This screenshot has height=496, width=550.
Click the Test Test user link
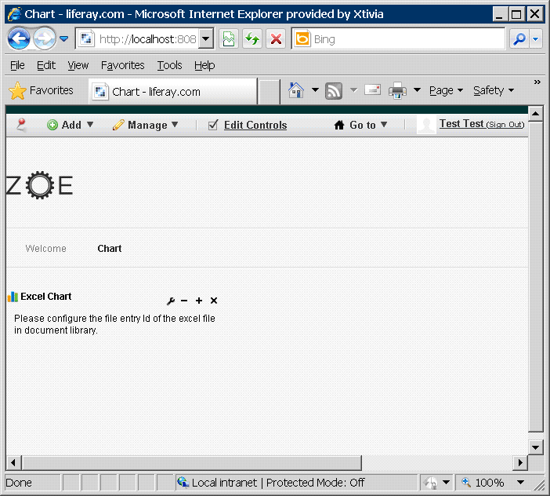(x=461, y=124)
